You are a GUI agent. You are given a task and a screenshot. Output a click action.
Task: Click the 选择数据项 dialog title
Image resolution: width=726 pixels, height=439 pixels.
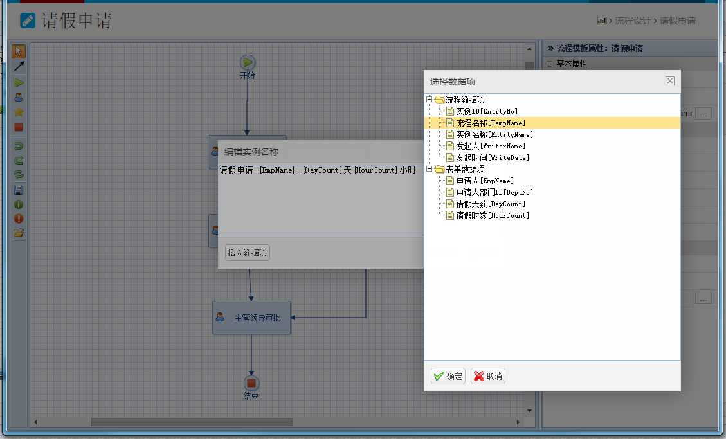(x=452, y=82)
